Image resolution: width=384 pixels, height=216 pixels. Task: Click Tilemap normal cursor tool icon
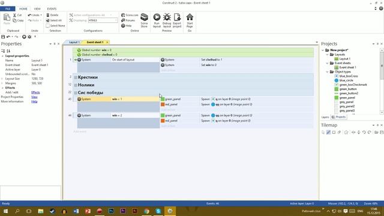(x=323, y=132)
